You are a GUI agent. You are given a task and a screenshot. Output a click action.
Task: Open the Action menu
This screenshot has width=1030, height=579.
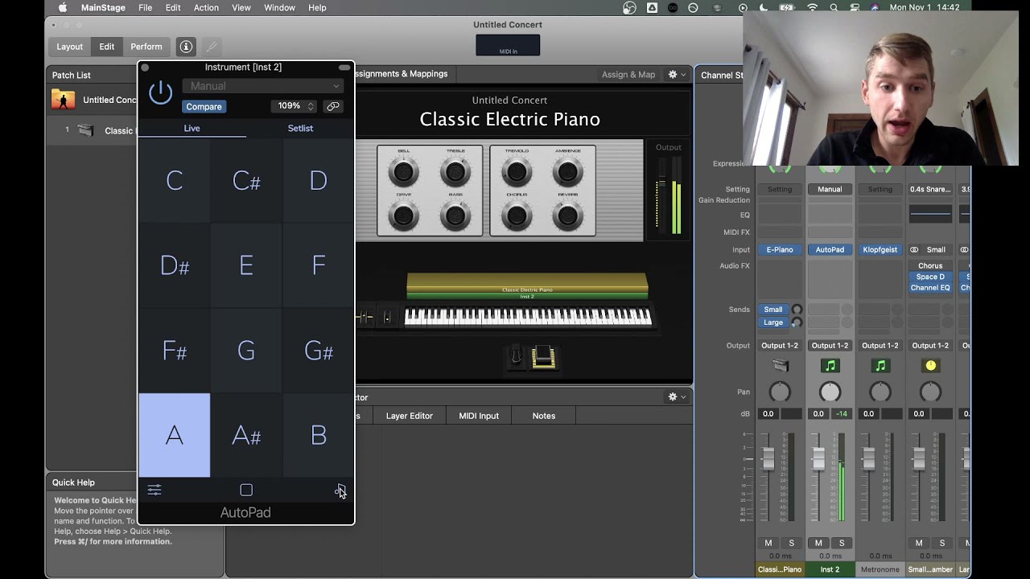pyautogui.click(x=206, y=7)
